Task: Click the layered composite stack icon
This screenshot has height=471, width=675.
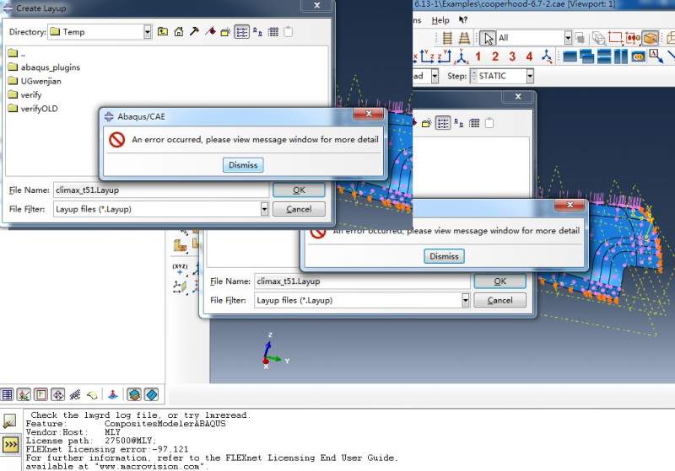Action: 134,394
